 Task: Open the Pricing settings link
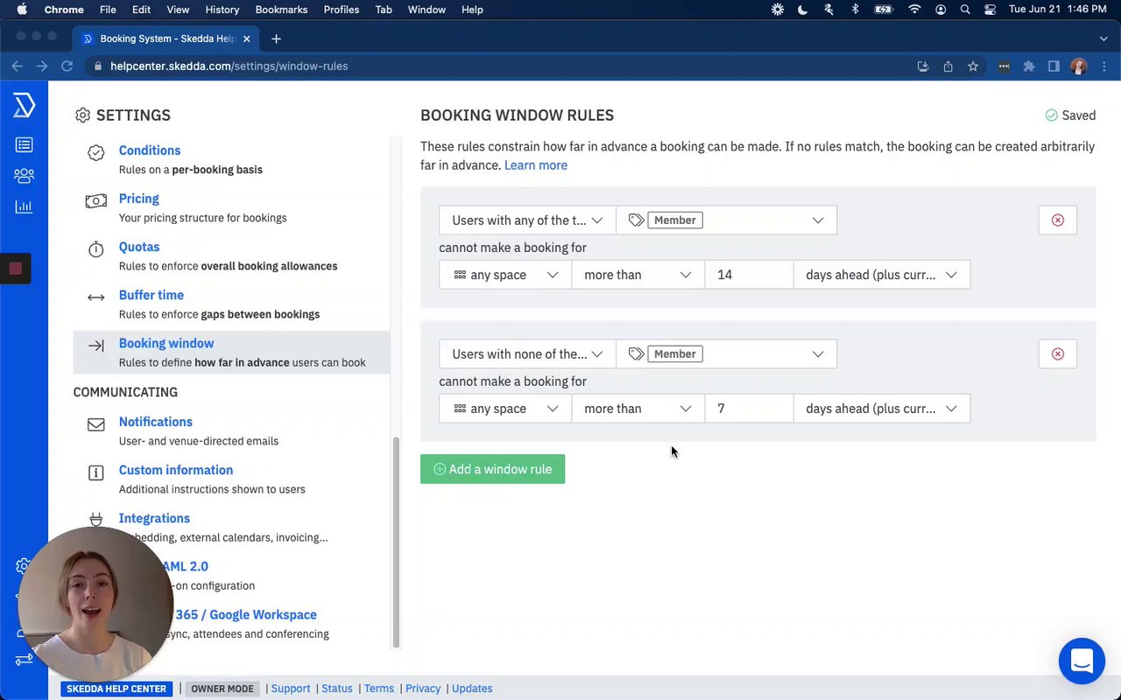[139, 199]
